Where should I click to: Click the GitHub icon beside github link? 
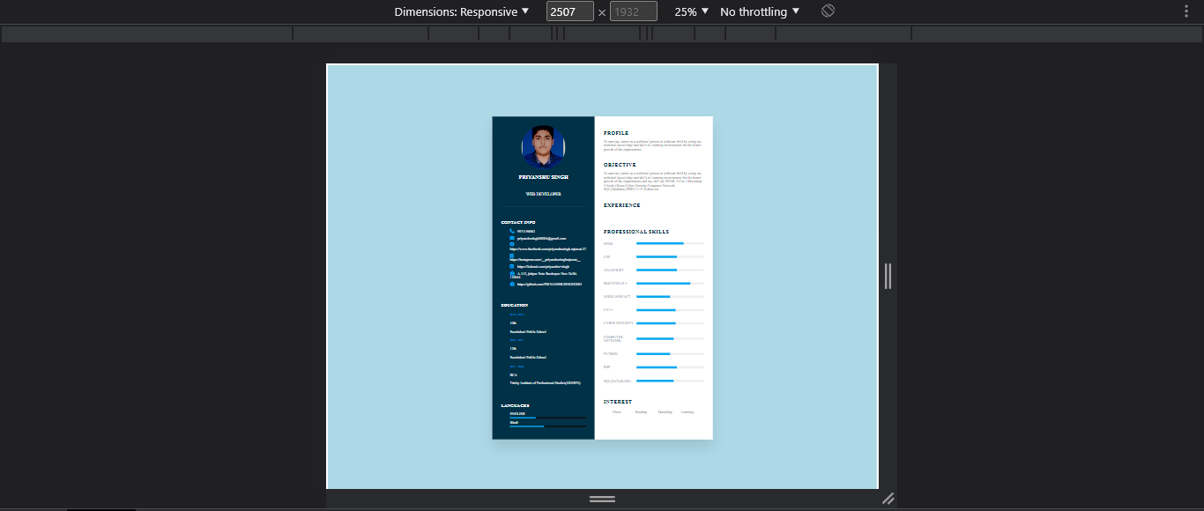[512, 284]
